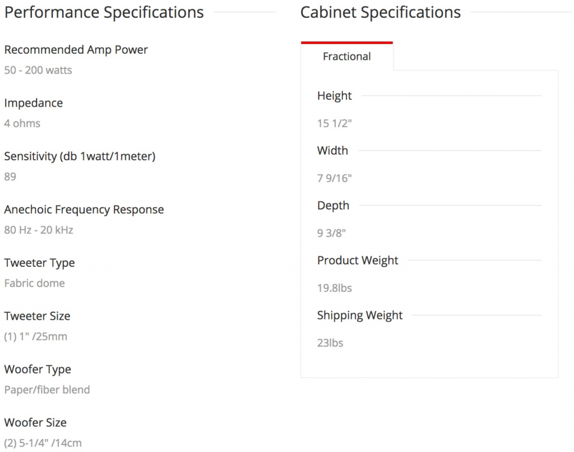Click the Anechoic Frequency Response label
574x452 pixels.
(84, 210)
